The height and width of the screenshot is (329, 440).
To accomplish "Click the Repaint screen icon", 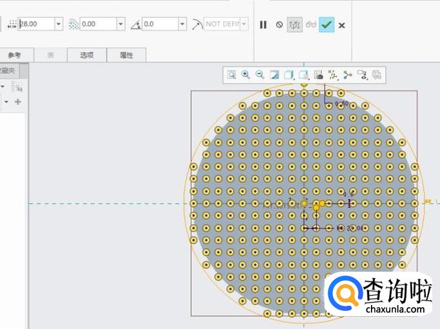I will [275, 75].
